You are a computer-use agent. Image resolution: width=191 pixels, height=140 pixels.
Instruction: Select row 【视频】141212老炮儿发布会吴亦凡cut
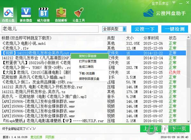[x=94, y=53]
